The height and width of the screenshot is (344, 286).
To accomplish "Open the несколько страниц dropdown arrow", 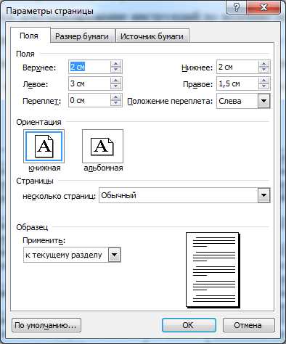I will [x=263, y=195].
